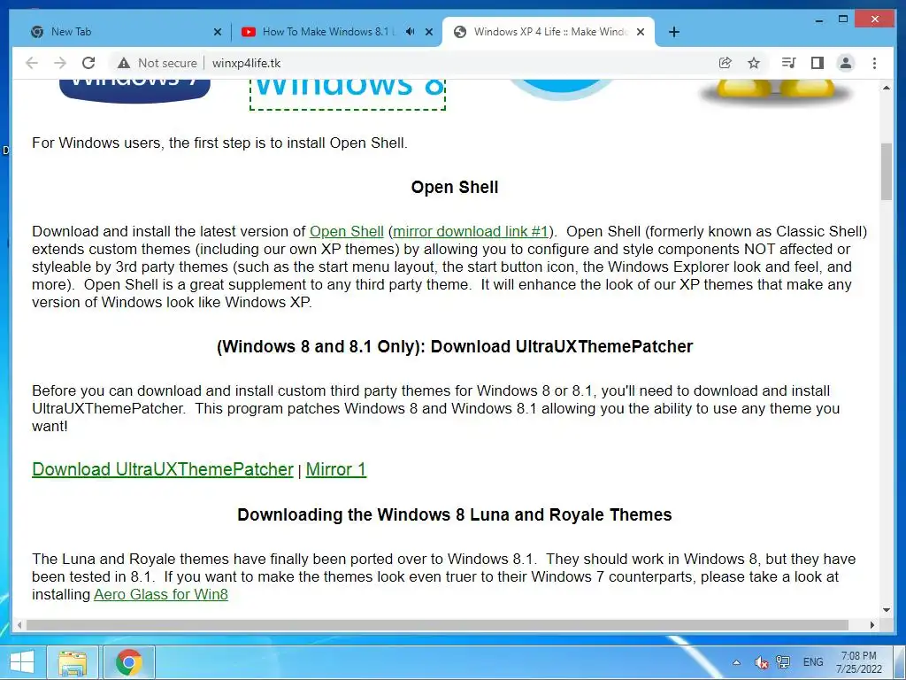Minimize the Chrome window
The width and height of the screenshot is (906, 680).
818,20
